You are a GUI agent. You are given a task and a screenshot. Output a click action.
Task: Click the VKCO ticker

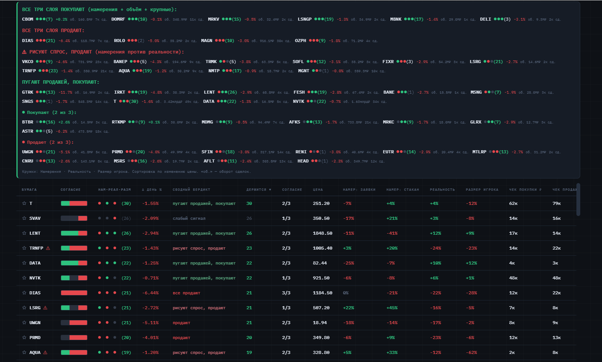pos(28,62)
